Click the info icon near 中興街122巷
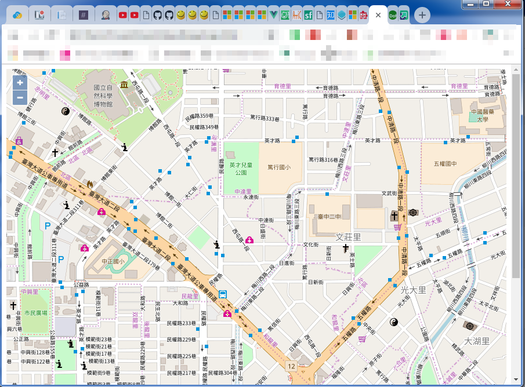The image size is (525, 387). click(x=59, y=364)
